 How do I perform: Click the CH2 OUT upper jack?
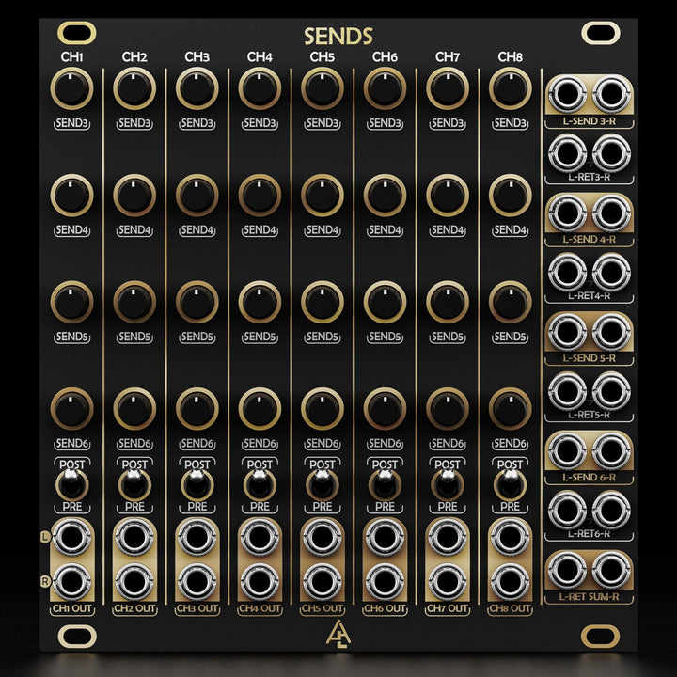134,537
